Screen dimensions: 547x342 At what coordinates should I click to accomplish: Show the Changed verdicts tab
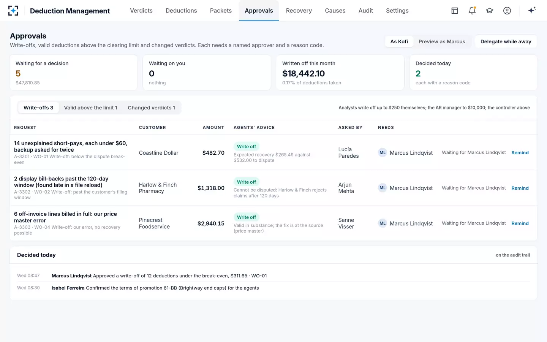point(152,108)
